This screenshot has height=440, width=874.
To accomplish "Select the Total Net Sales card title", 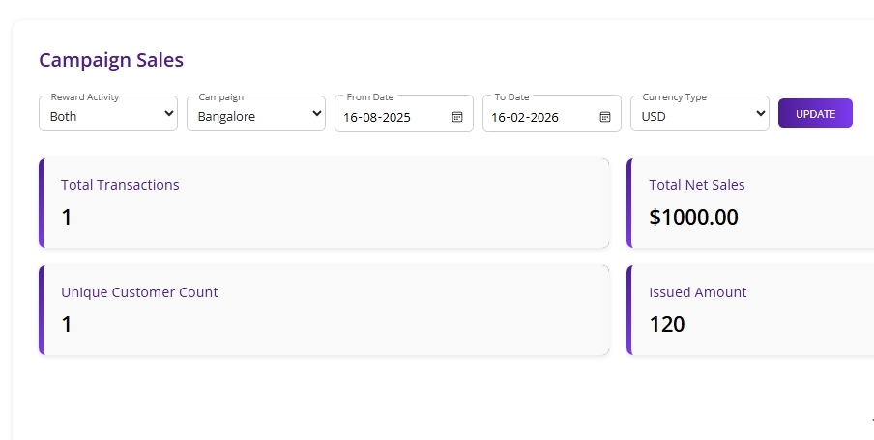I will [696, 185].
